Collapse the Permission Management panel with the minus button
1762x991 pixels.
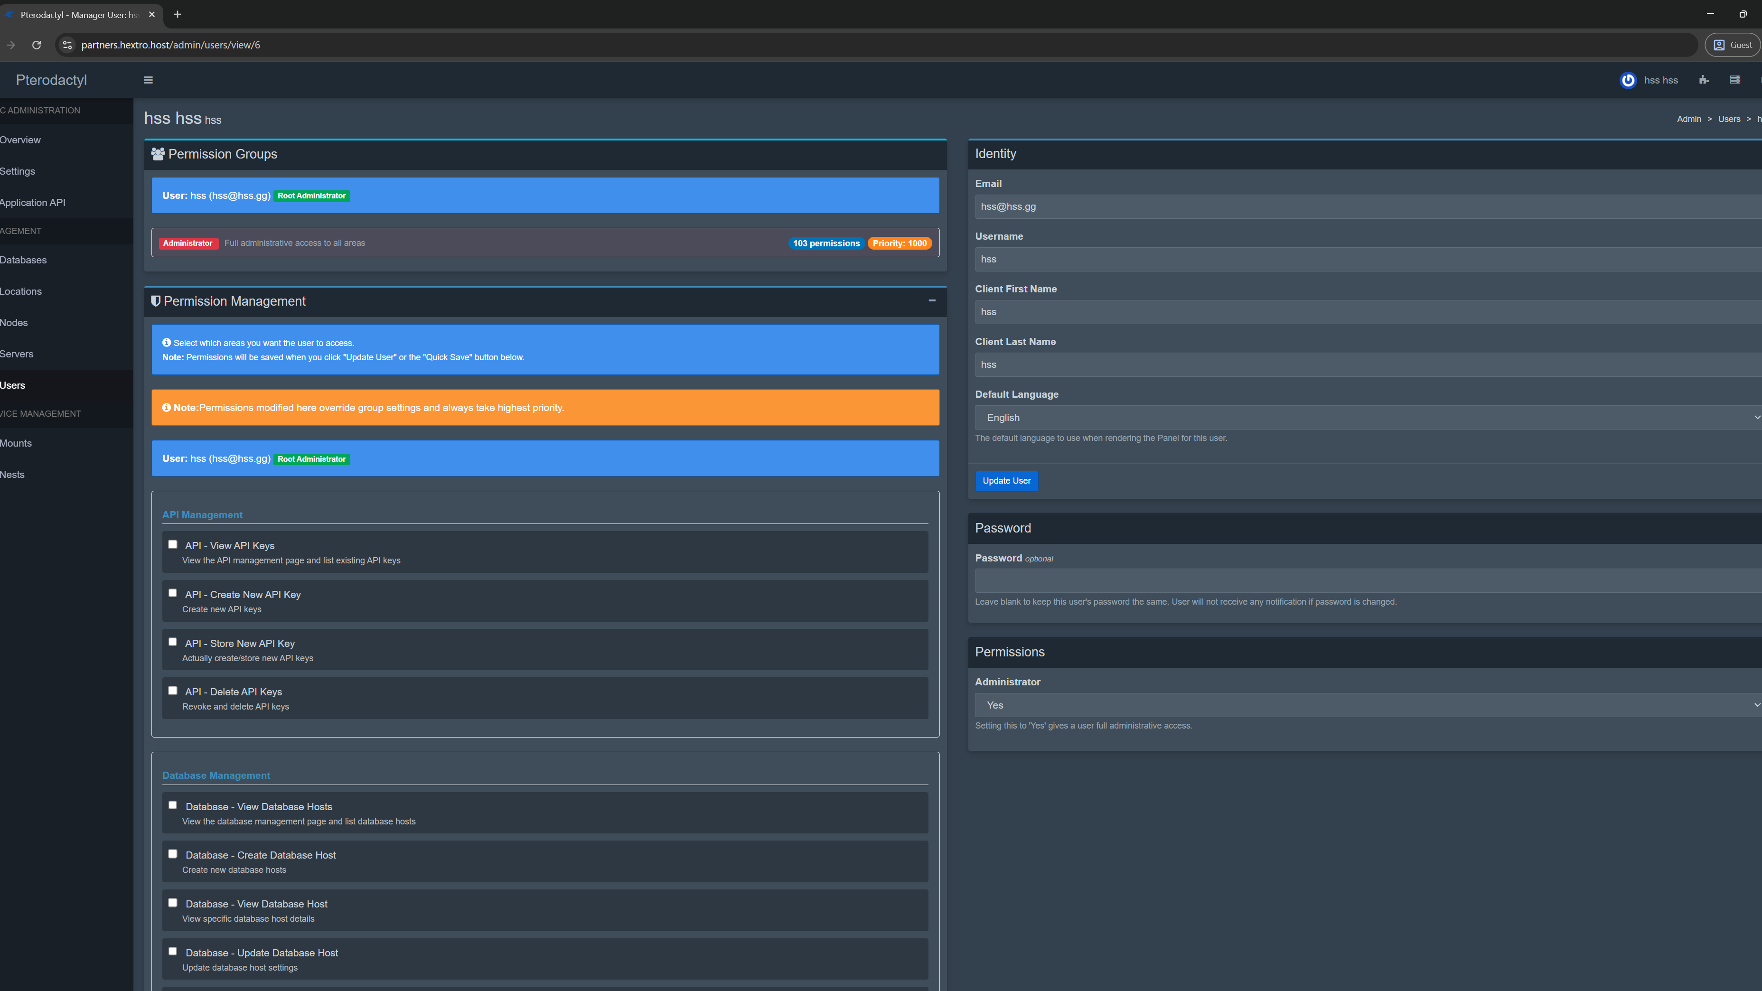[x=932, y=300]
